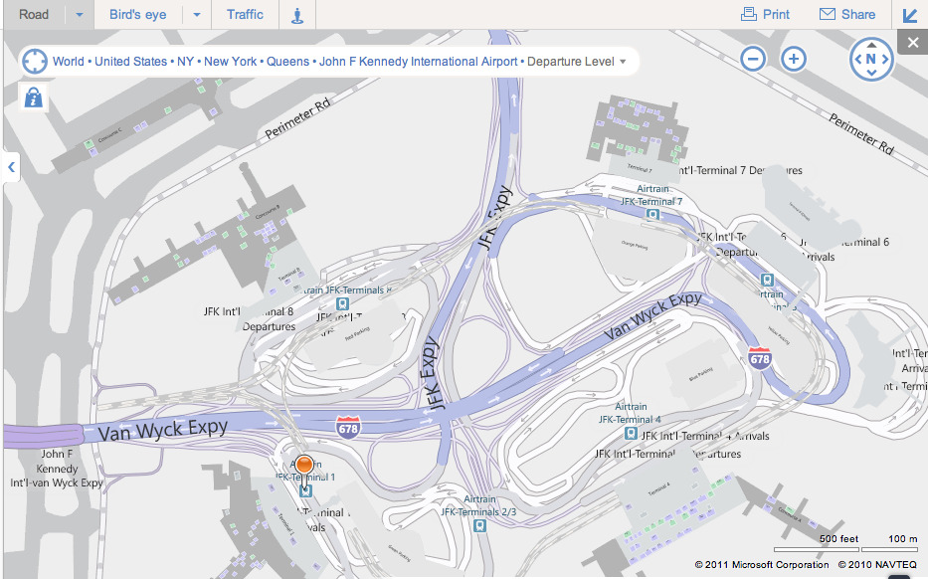Click the Airtrain JFK-Terminals 2/3 station icon
The height and width of the screenshot is (579, 928).
pyautogui.click(x=480, y=525)
